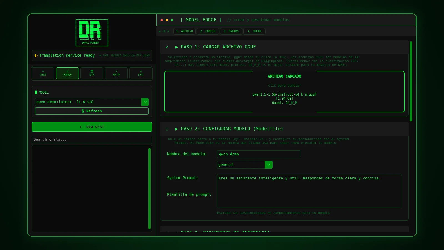Viewport: 444px width, 250px height.
Task: Open the general category dropdown
Action: 245,165
